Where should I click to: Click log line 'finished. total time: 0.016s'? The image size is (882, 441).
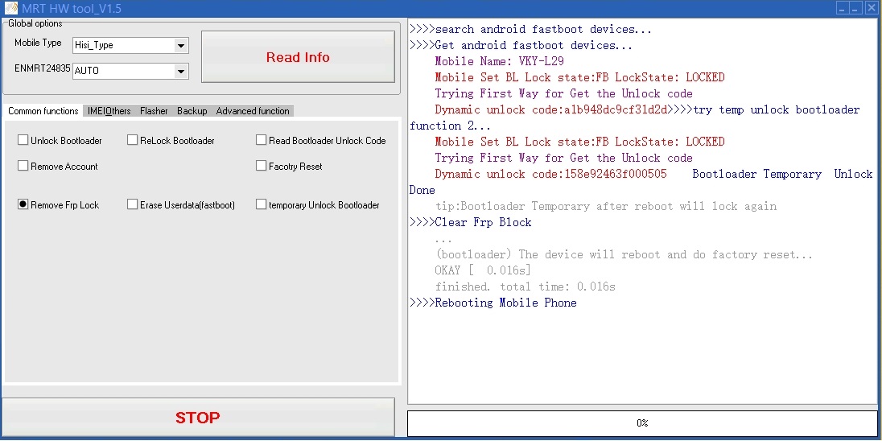coord(525,286)
